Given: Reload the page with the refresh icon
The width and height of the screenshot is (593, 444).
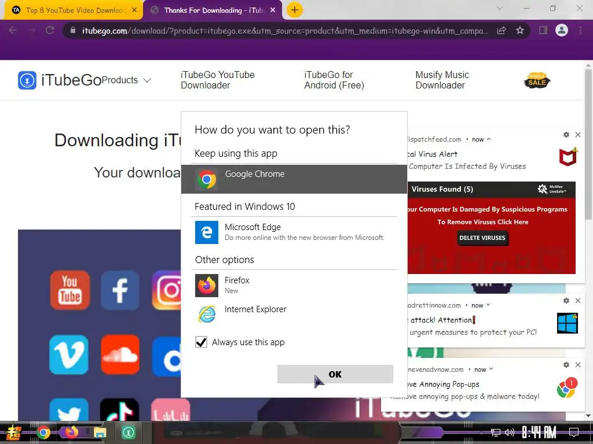Looking at the screenshot, I should click(50, 30).
